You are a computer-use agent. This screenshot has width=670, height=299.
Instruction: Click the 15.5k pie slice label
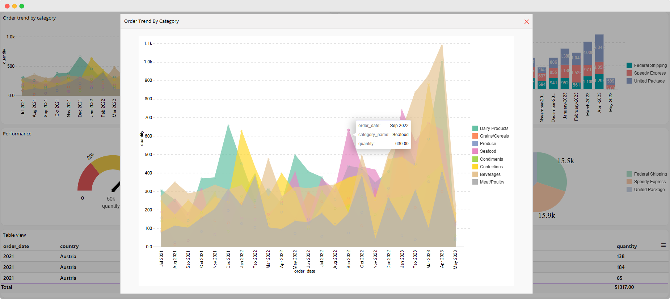(565, 161)
